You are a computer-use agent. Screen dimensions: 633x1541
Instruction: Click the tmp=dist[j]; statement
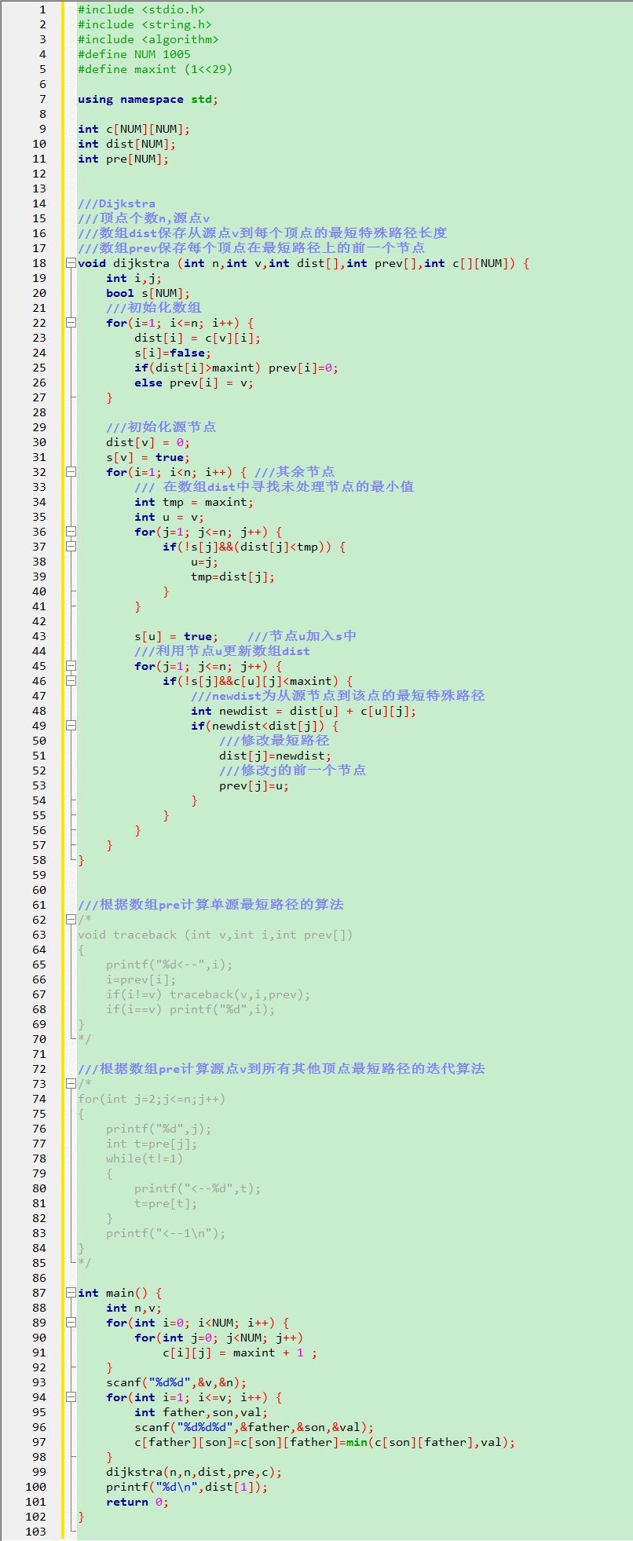pyautogui.click(x=233, y=577)
